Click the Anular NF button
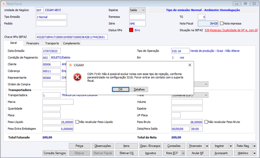 click(x=198, y=153)
